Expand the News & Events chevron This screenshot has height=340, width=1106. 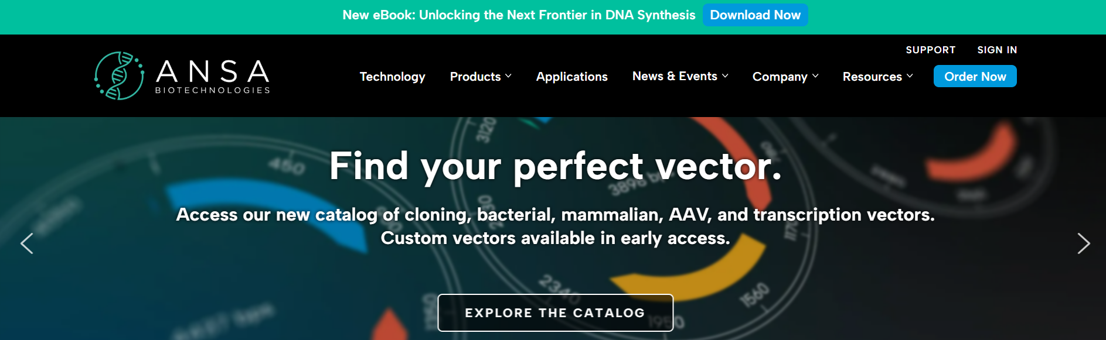point(725,76)
